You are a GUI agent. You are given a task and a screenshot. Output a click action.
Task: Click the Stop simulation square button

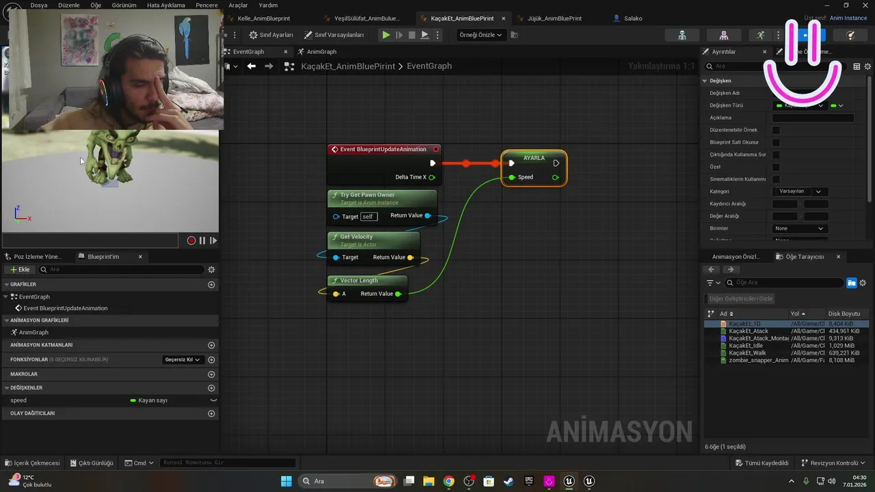412,35
